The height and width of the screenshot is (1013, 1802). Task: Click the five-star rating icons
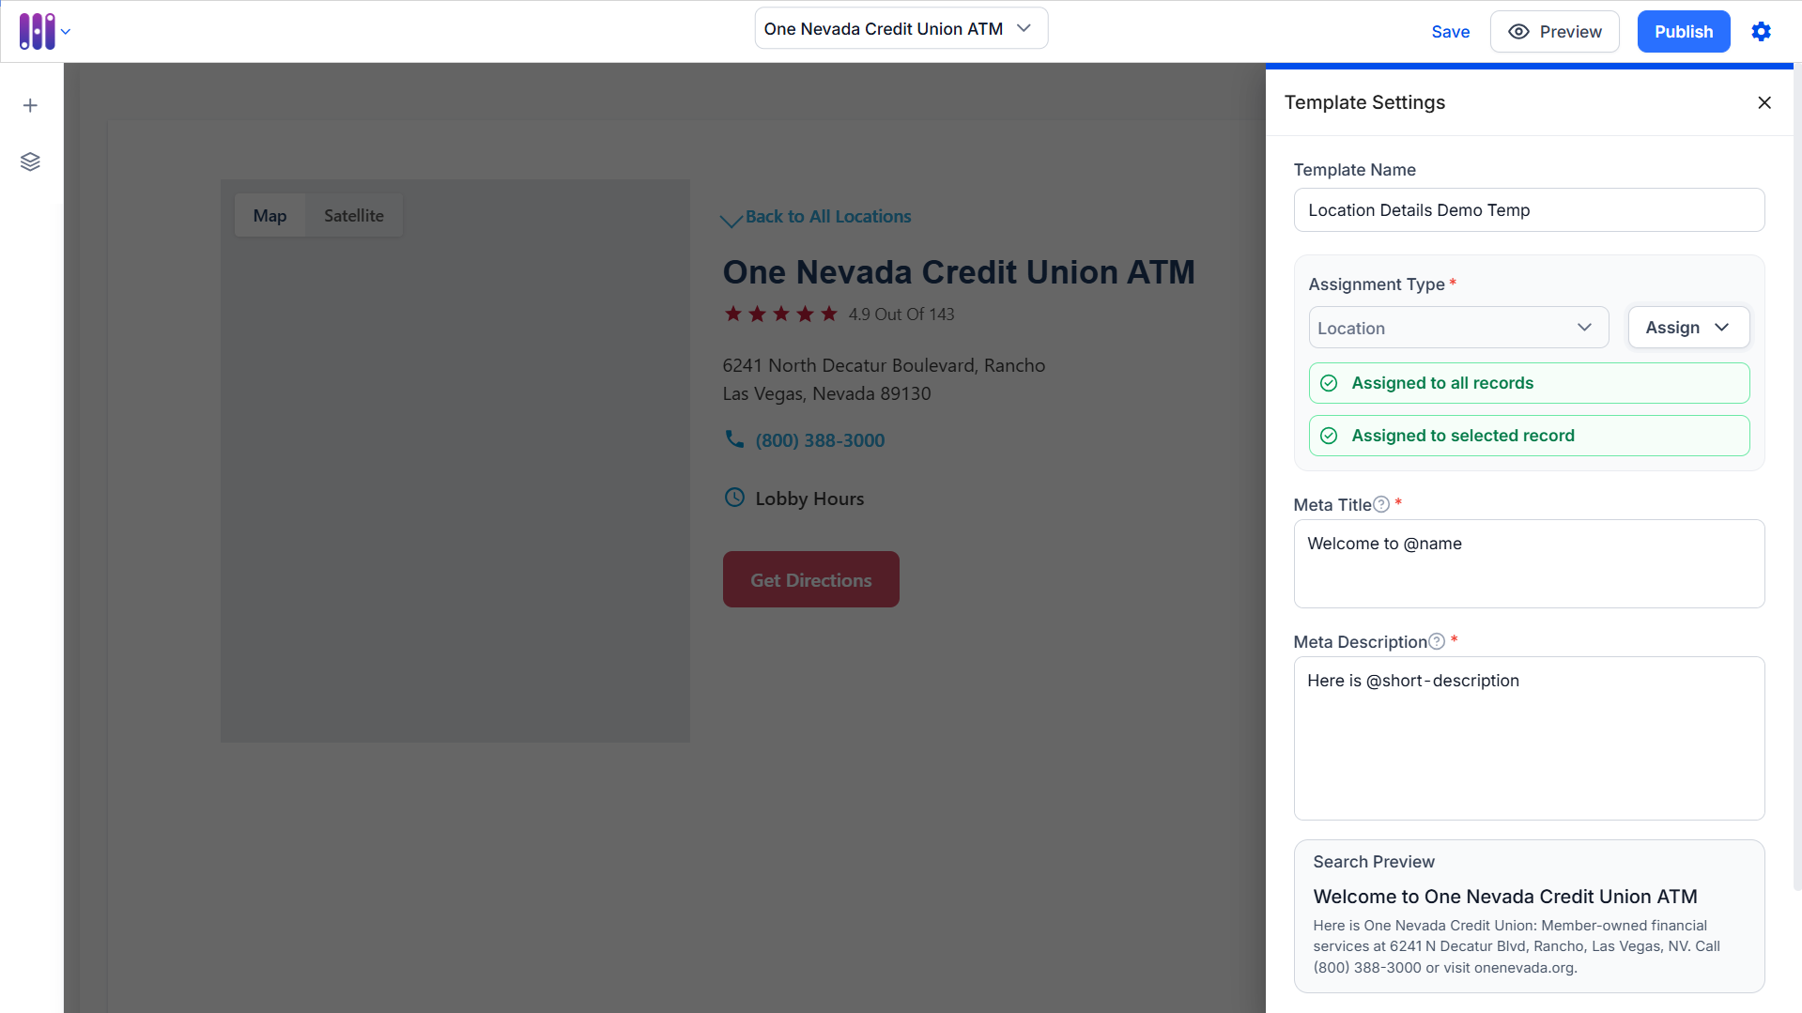[781, 314]
